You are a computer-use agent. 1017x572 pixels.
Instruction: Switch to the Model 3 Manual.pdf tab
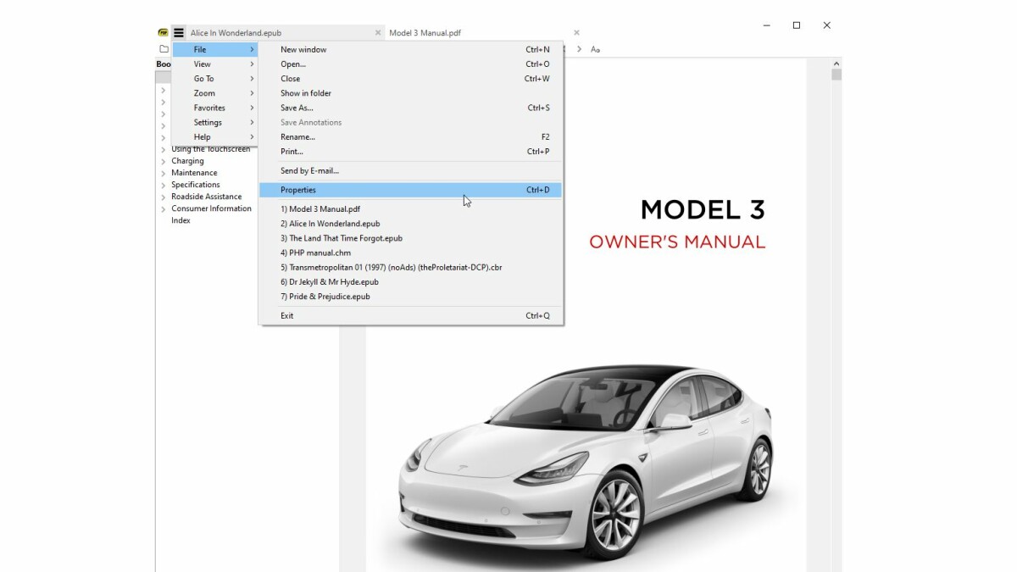(x=484, y=33)
